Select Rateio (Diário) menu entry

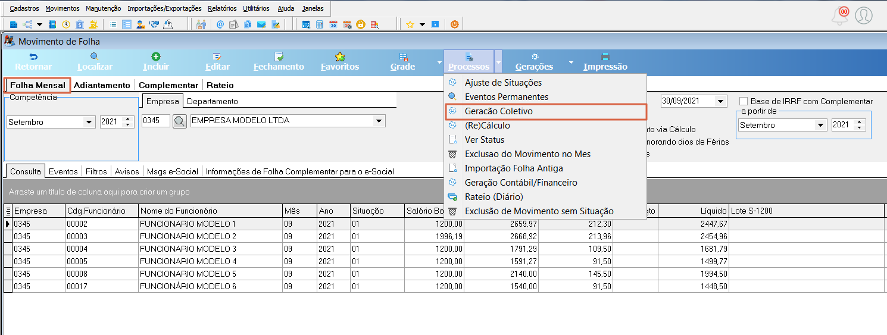(x=545, y=197)
